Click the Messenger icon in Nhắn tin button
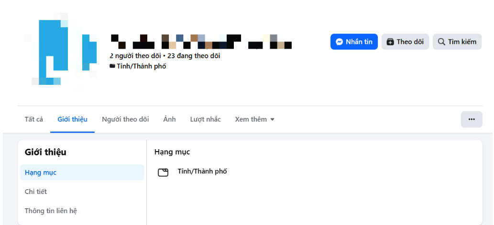494x225 pixels. pyautogui.click(x=340, y=42)
